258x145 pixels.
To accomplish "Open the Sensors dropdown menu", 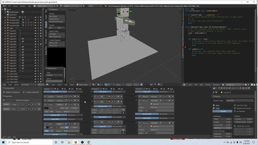I will 48,89.
